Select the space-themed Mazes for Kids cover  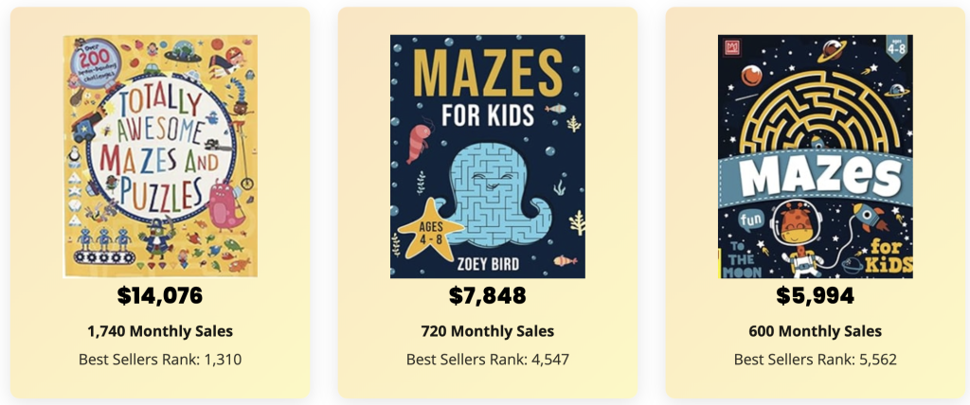tap(815, 156)
